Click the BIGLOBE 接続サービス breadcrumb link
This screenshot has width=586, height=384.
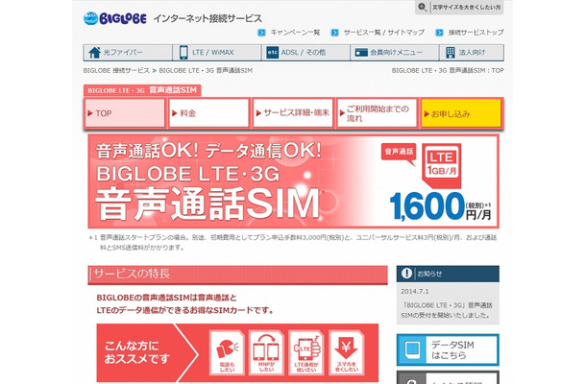116,70
